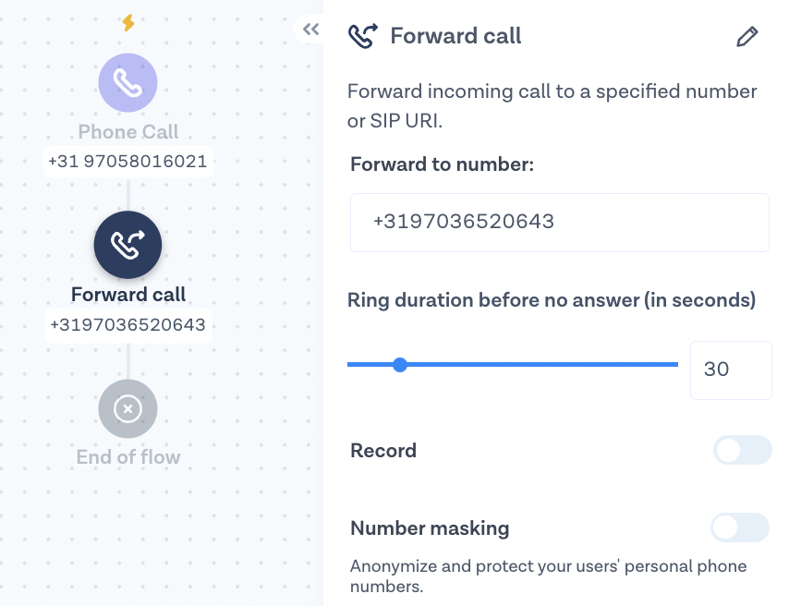Click the Forward call panel heading

455,37
